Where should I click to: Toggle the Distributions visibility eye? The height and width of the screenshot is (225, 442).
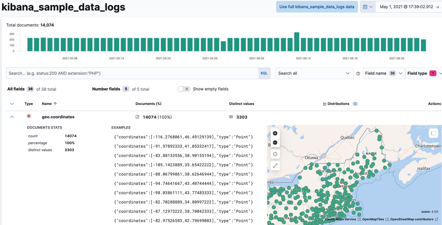(x=355, y=103)
